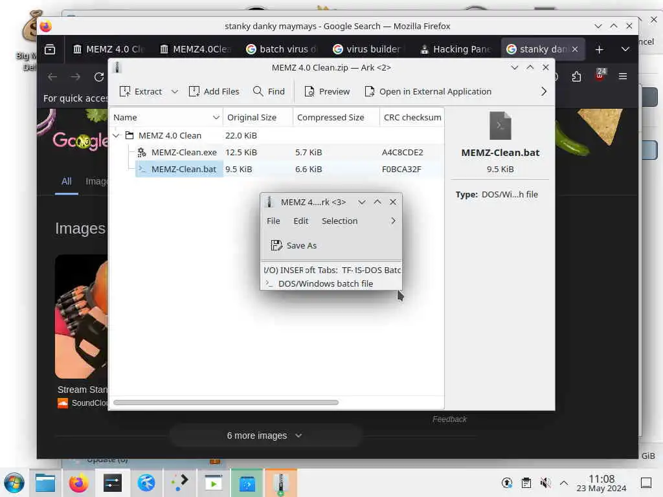This screenshot has width=663, height=497.
Task: Sort by the CRC checksum column
Action: coord(412,118)
